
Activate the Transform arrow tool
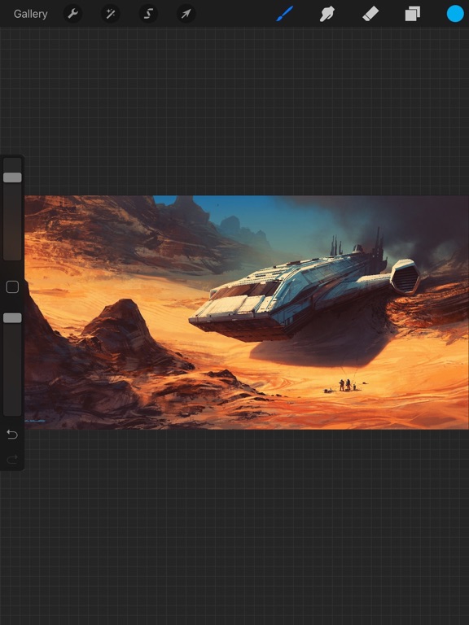[x=186, y=14]
